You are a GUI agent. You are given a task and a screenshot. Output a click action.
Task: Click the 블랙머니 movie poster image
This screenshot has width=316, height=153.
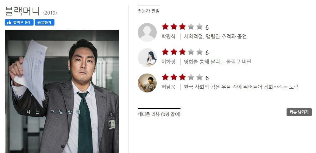tap(62, 91)
